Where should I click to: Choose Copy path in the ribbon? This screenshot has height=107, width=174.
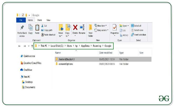[47, 30]
